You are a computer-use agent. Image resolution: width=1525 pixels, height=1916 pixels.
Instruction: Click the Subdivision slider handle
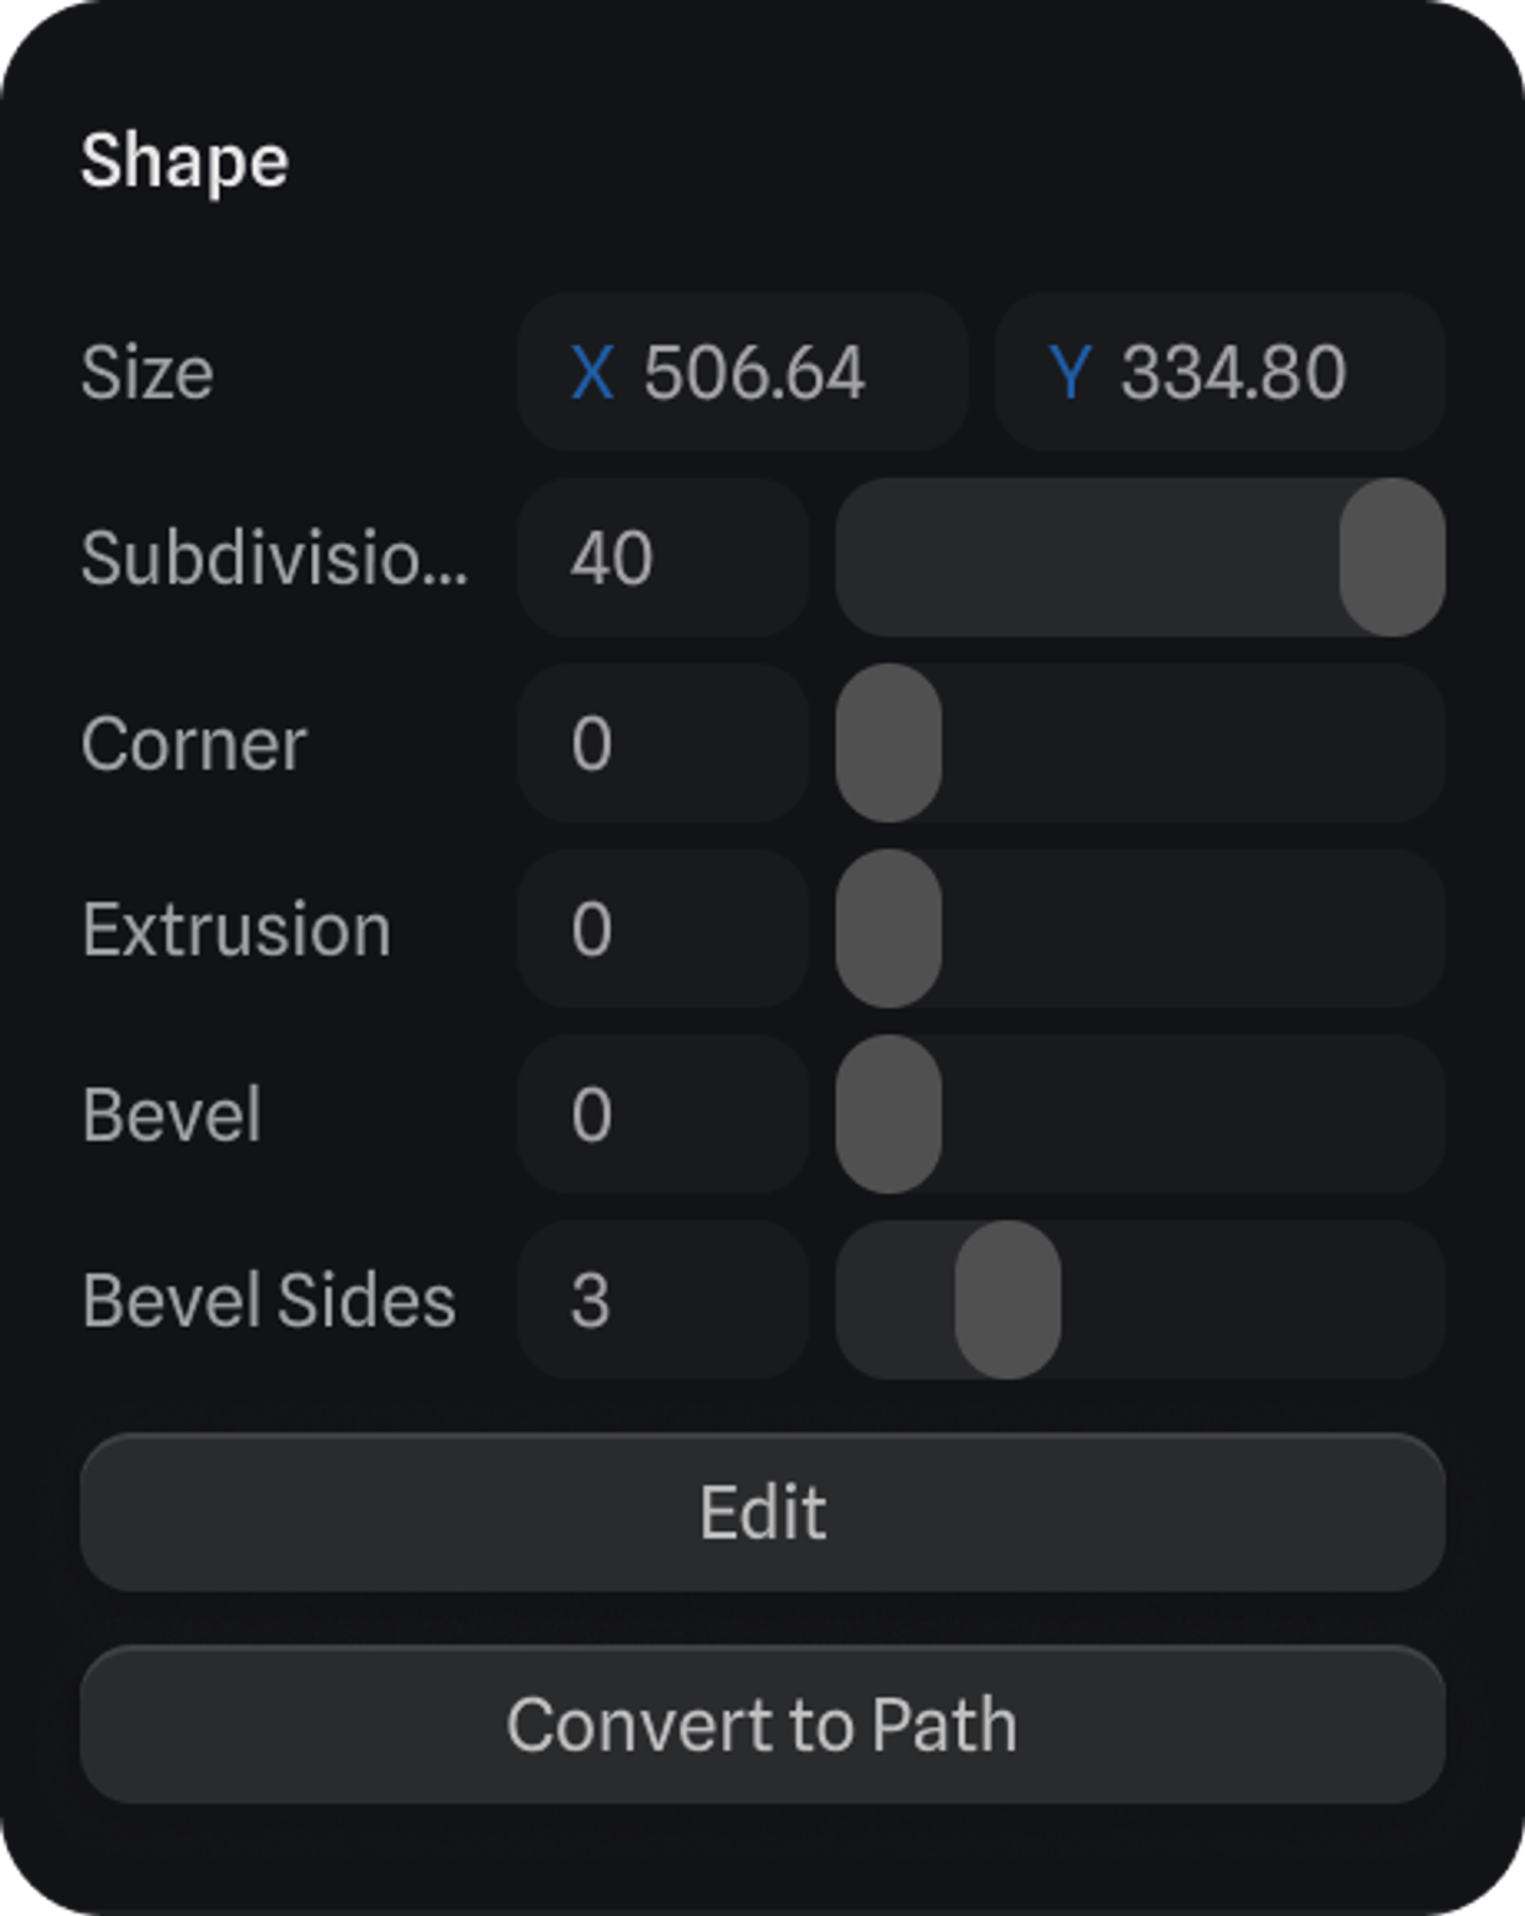click(1392, 558)
